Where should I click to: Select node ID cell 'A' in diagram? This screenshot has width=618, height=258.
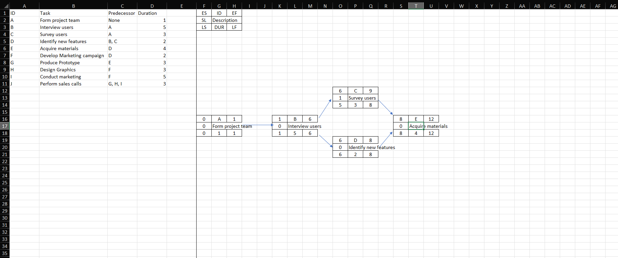point(219,119)
